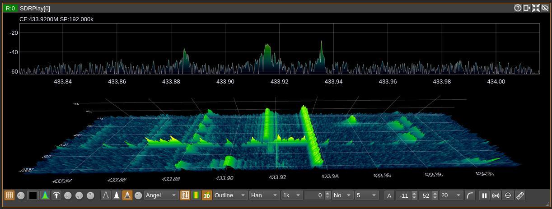Open the averaging count 5 dropdown

(x=367, y=195)
